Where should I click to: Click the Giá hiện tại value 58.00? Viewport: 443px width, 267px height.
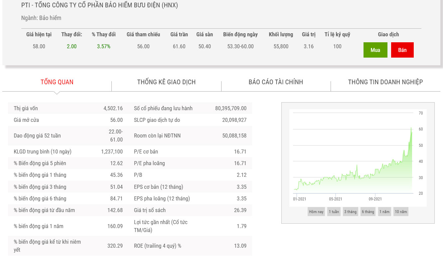(39, 46)
